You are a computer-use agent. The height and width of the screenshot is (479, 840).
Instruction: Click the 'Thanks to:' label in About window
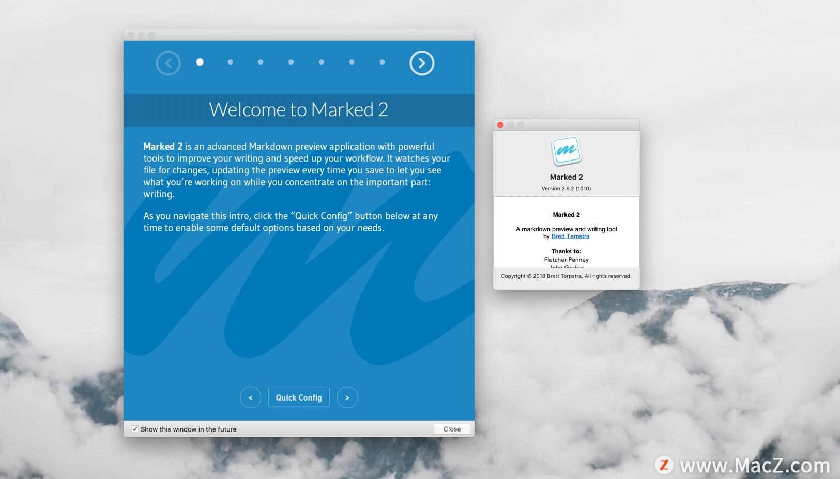pyautogui.click(x=566, y=251)
